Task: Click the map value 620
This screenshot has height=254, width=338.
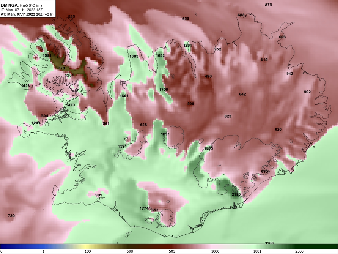Action: tap(278, 130)
